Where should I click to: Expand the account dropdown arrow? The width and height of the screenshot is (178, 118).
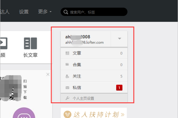point(120,39)
